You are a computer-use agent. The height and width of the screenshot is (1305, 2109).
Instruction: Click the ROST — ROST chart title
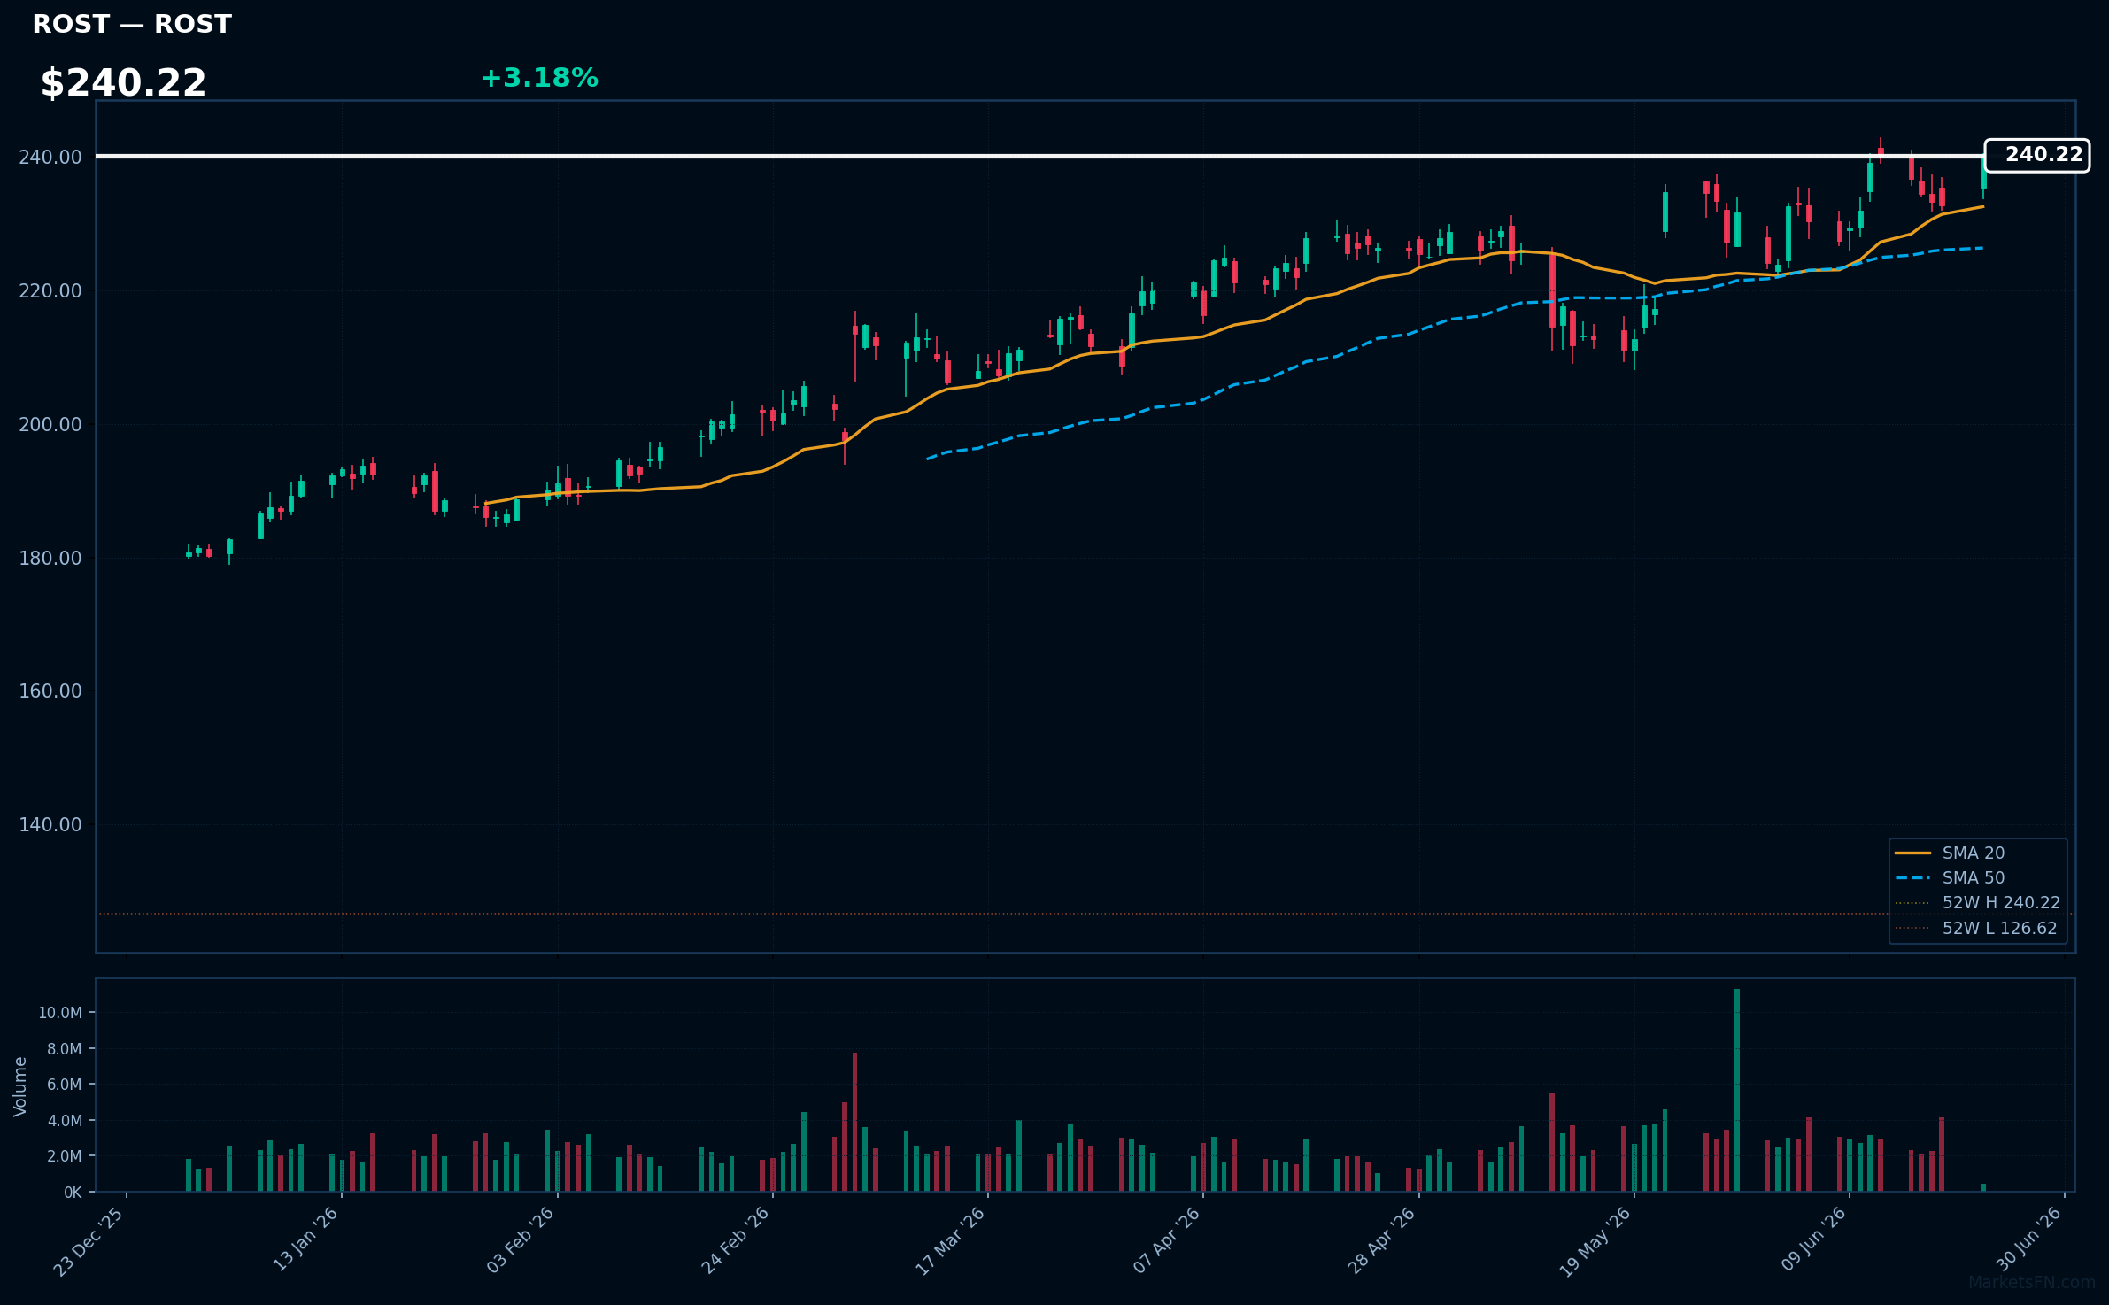pyautogui.click(x=132, y=25)
